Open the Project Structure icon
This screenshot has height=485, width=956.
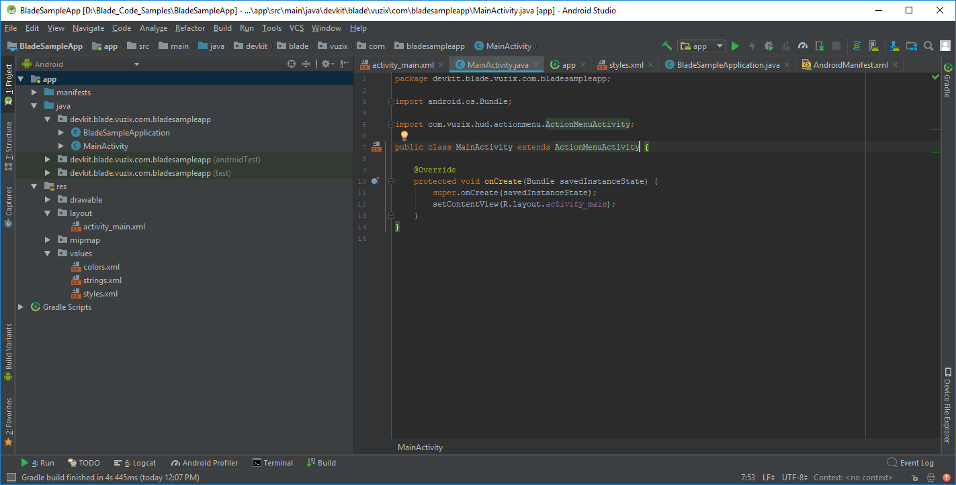[x=912, y=46]
